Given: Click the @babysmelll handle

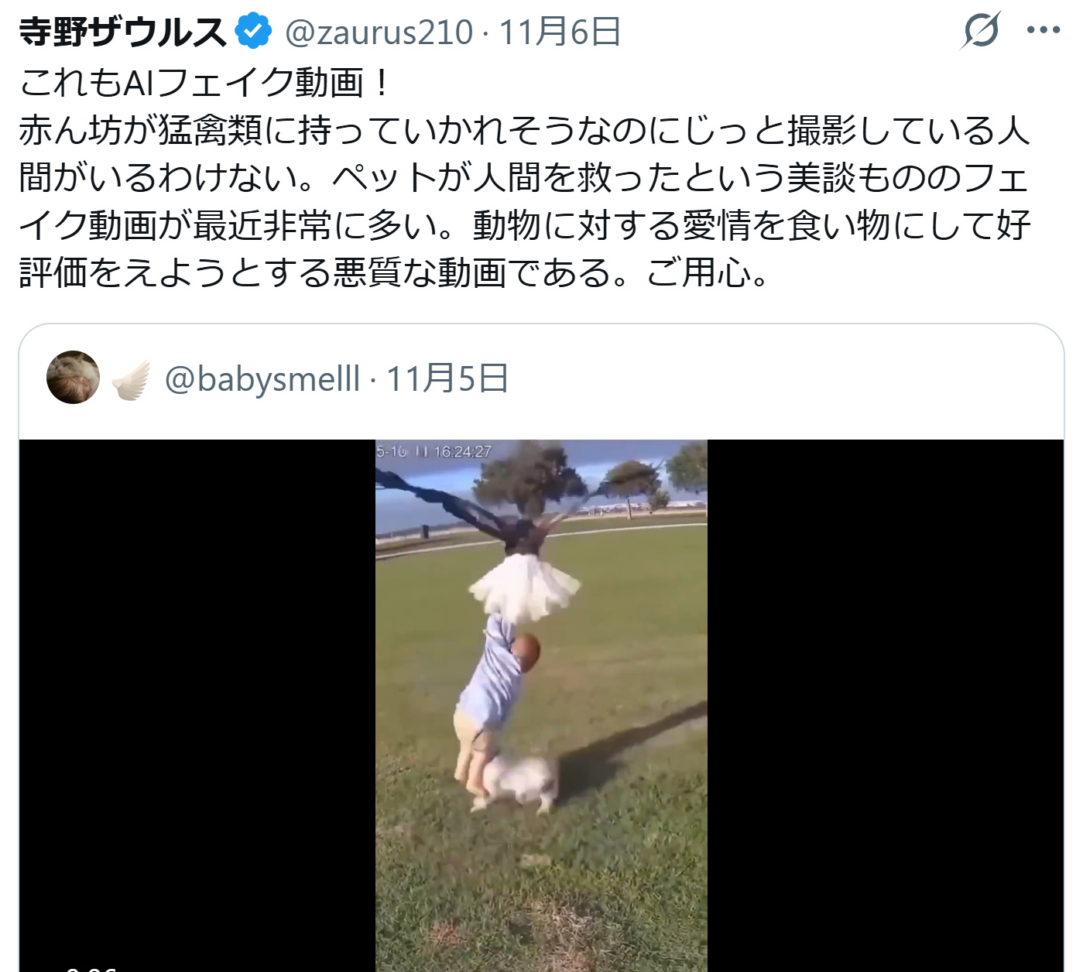Looking at the screenshot, I should tap(262, 379).
